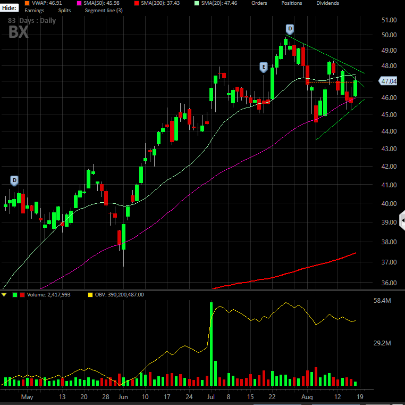Image resolution: width=405 pixels, height=405 pixels.
Task: Toggle Positions display on chart
Action: [292, 3]
